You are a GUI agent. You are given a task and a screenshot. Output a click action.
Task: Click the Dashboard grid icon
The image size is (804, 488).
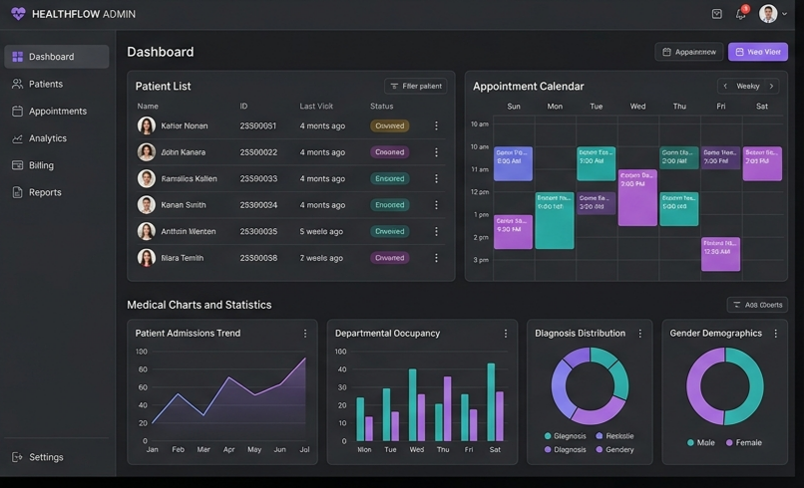pyautogui.click(x=17, y=57)
